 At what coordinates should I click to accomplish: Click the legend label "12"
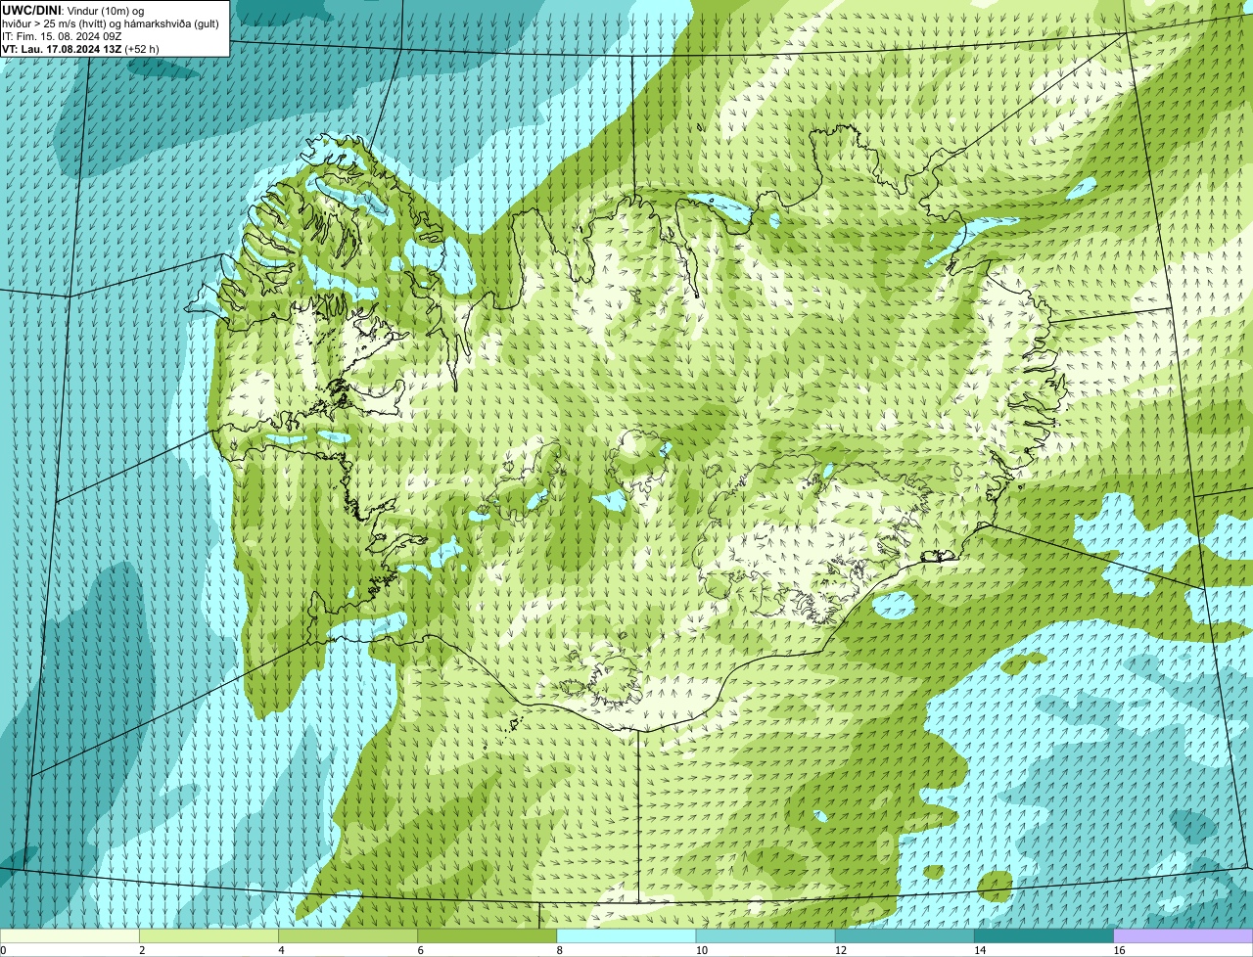[x=842, y=950]
